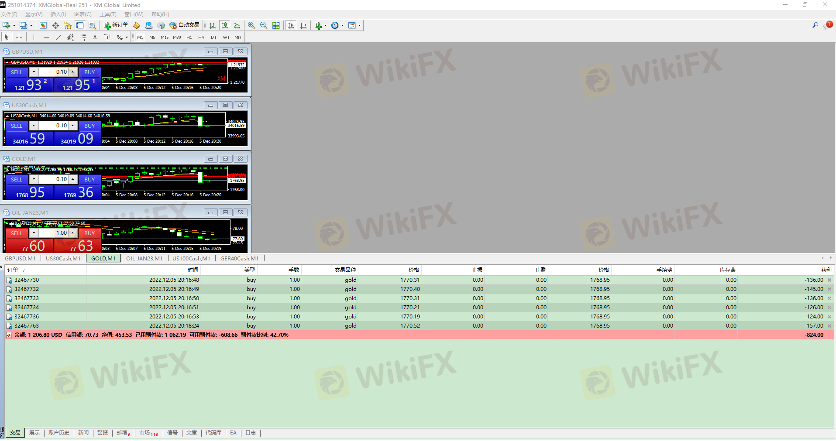Click the US30Cash volume 0.10 field
Screen dimensions: 836x441
pos(53,126)
